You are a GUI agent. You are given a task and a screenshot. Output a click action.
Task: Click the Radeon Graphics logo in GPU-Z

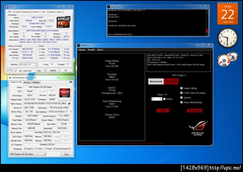[65, 93]
